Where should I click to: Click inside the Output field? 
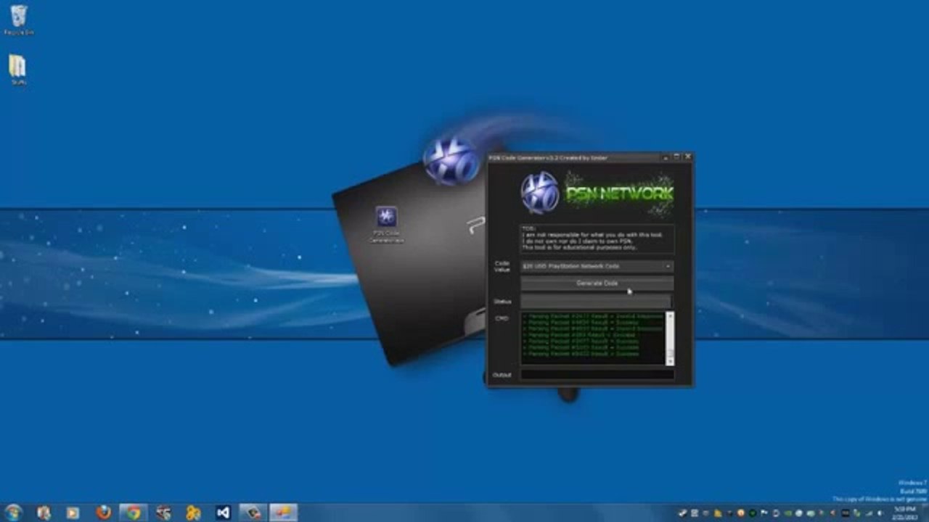click(x=597, y=375)
